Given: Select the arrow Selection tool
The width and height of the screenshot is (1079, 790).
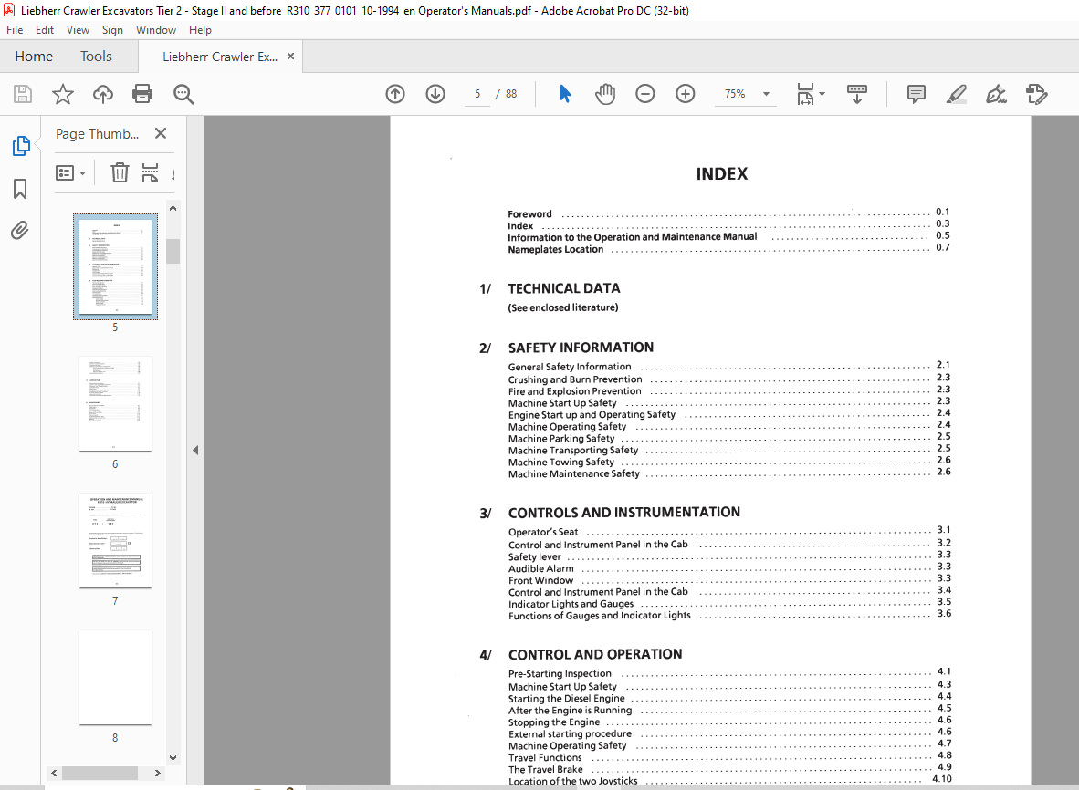Looking at the screenshot, I should [x=565, y=94].
